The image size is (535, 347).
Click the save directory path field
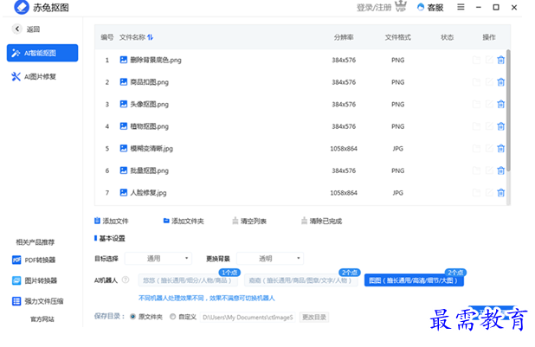pyautogui.click(x=248, y=317)
